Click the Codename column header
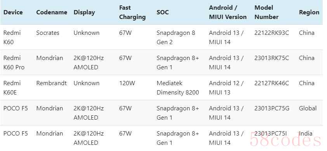 [x=52, y=12]
